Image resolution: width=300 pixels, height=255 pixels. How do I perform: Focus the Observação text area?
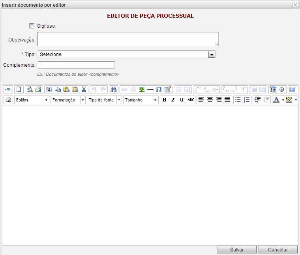[128, 39]
